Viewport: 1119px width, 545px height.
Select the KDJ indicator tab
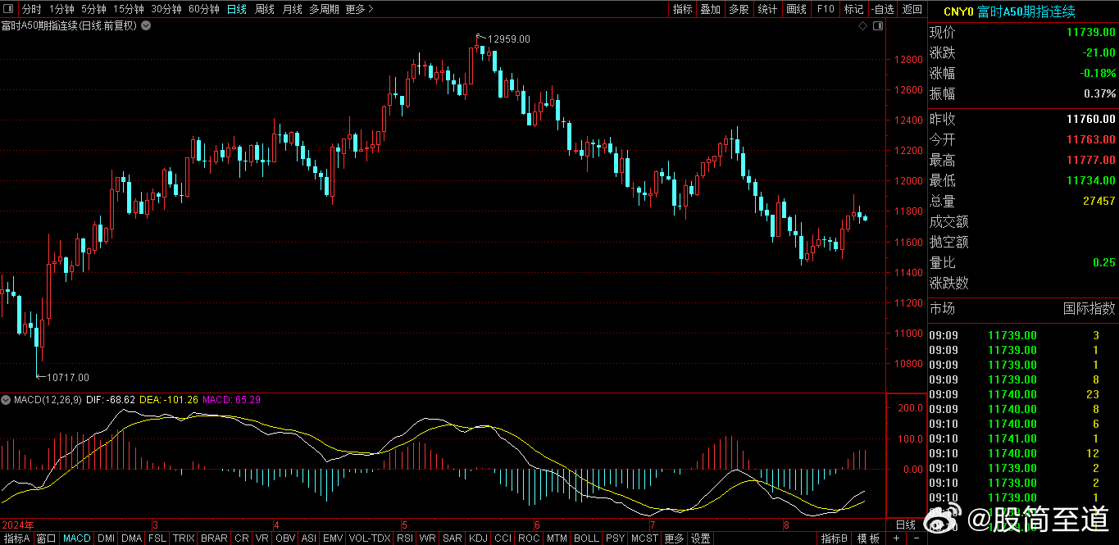pos(478,538)
